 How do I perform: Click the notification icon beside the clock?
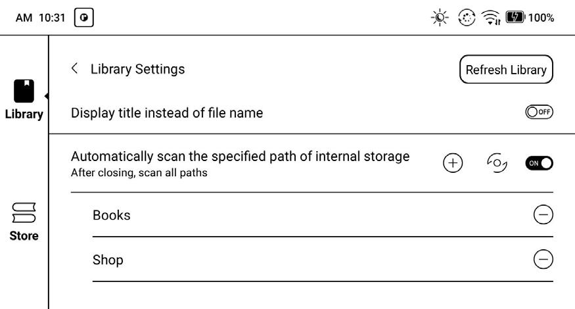point(84,18)
